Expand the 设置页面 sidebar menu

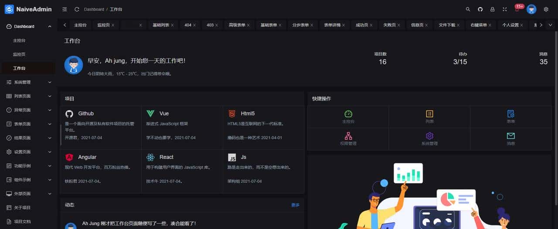(x=28, y=152)
